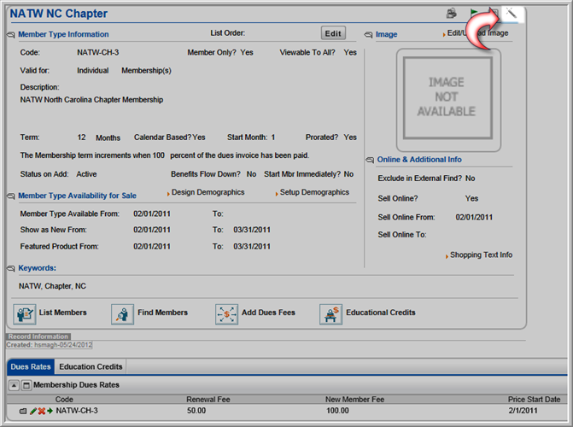Click the 100.00 new member fee cell

(337, 411)
